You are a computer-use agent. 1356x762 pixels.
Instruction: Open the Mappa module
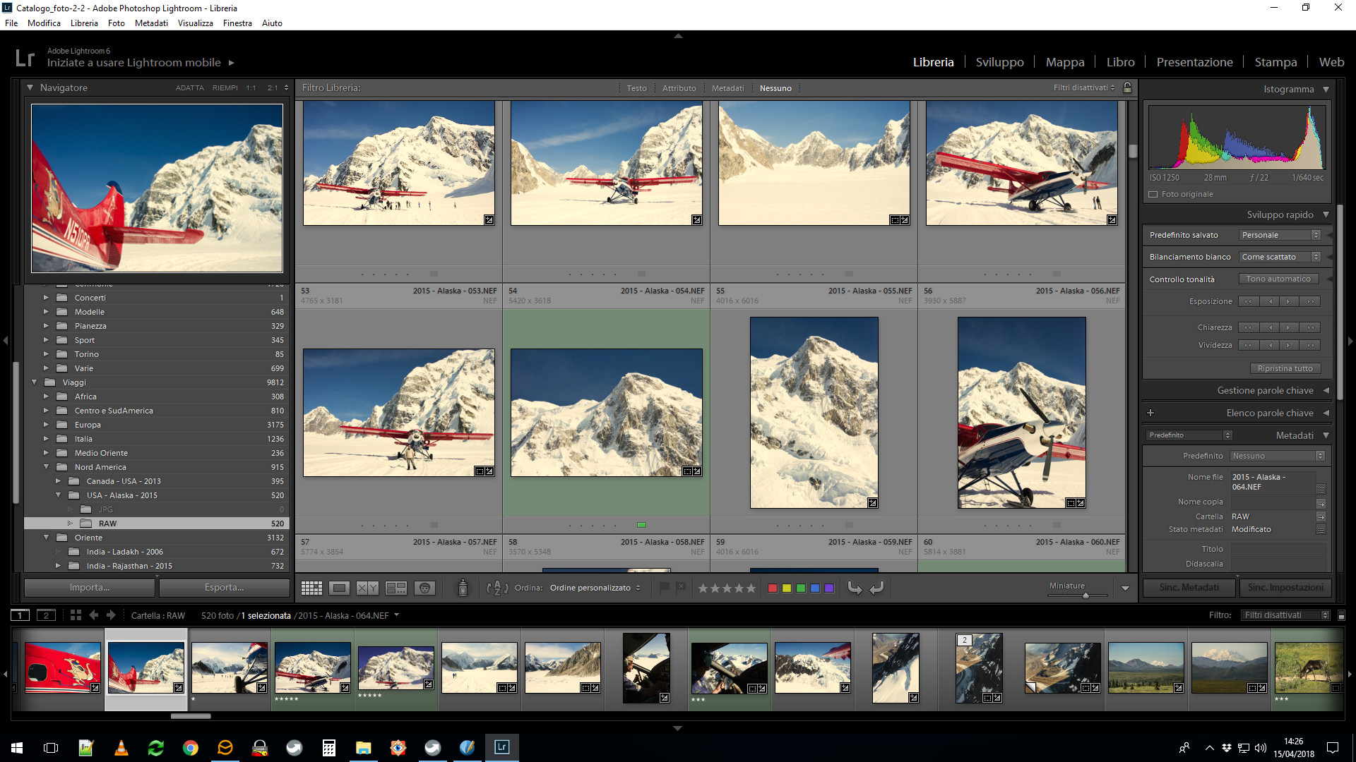point(1065,62)
